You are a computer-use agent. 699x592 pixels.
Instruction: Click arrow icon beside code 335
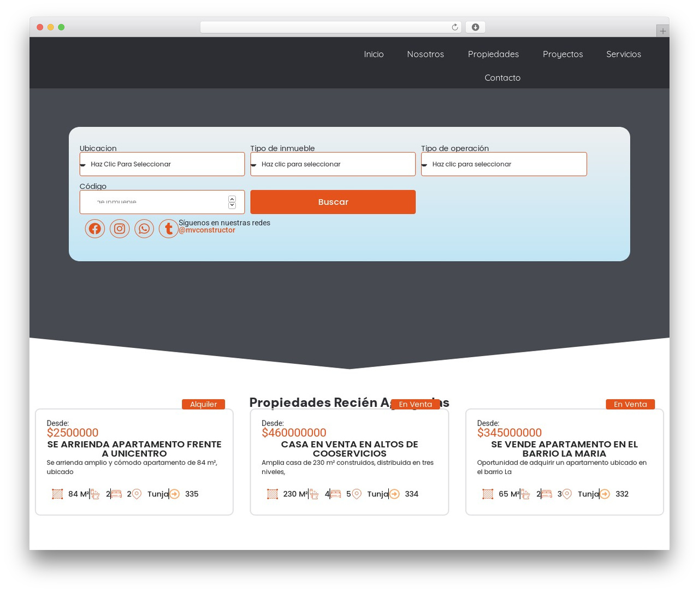pos(174,494)
